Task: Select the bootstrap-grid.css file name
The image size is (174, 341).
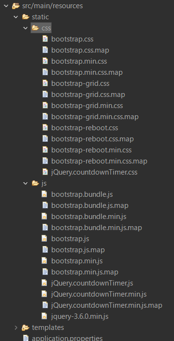Action: (x=80, y=83)
